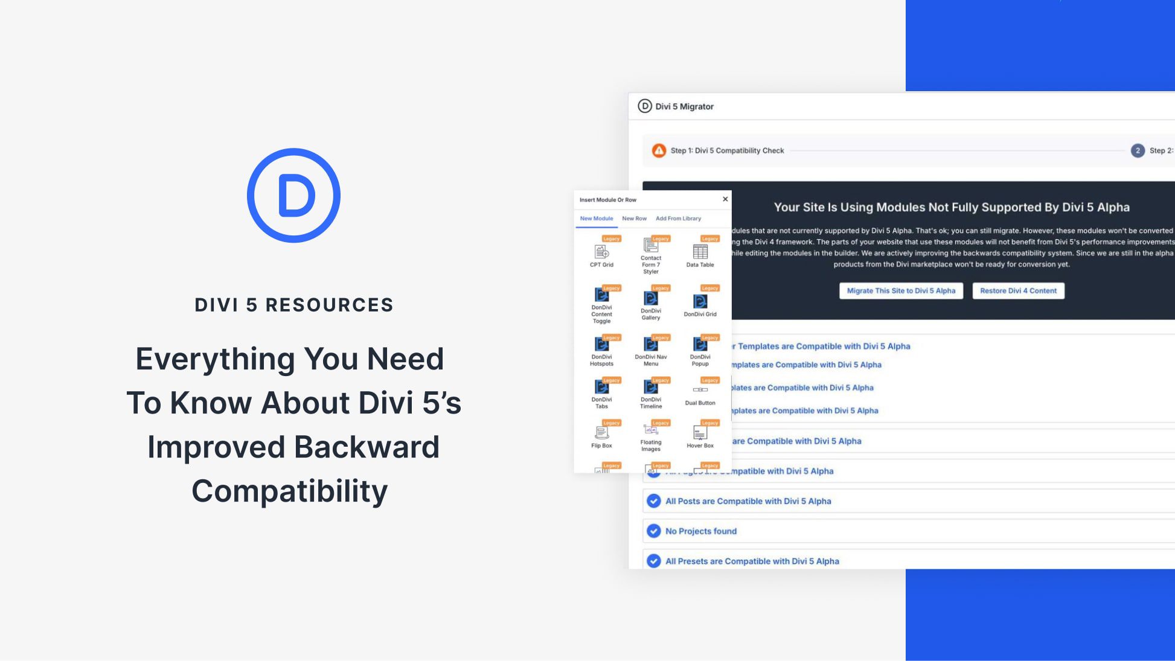Click Migrate This Site to Divi 5 Alpha

[x=901, y=290]
